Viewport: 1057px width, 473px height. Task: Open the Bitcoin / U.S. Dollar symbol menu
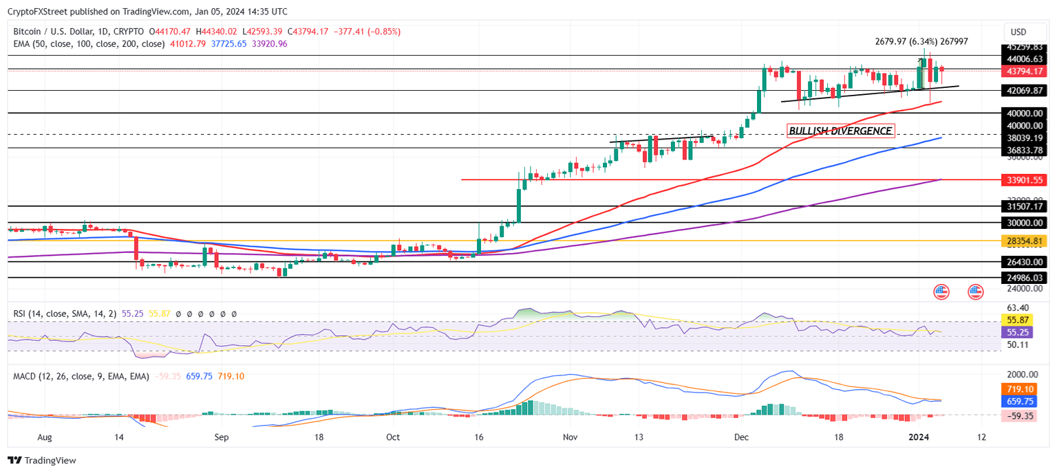53,31
